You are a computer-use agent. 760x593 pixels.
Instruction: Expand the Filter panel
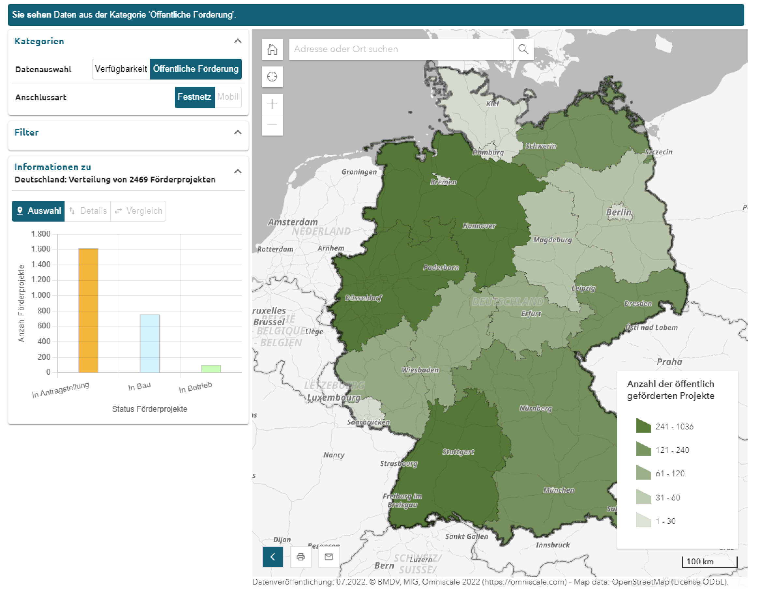pos(238,132)
